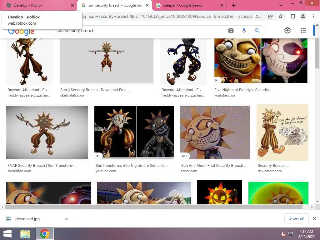Click the vertical scrollbar down arrow
320x240 pixels.
317,202
